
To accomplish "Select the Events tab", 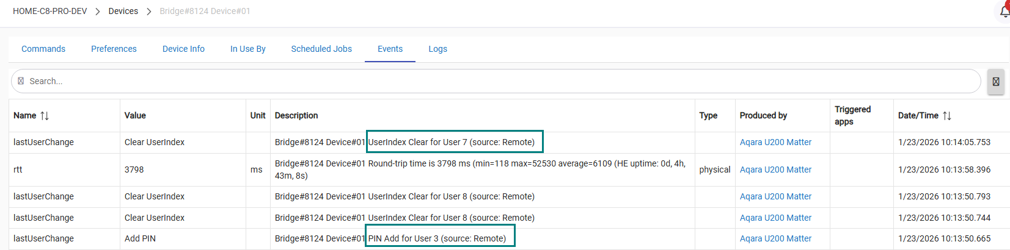I will pos(390,49).
